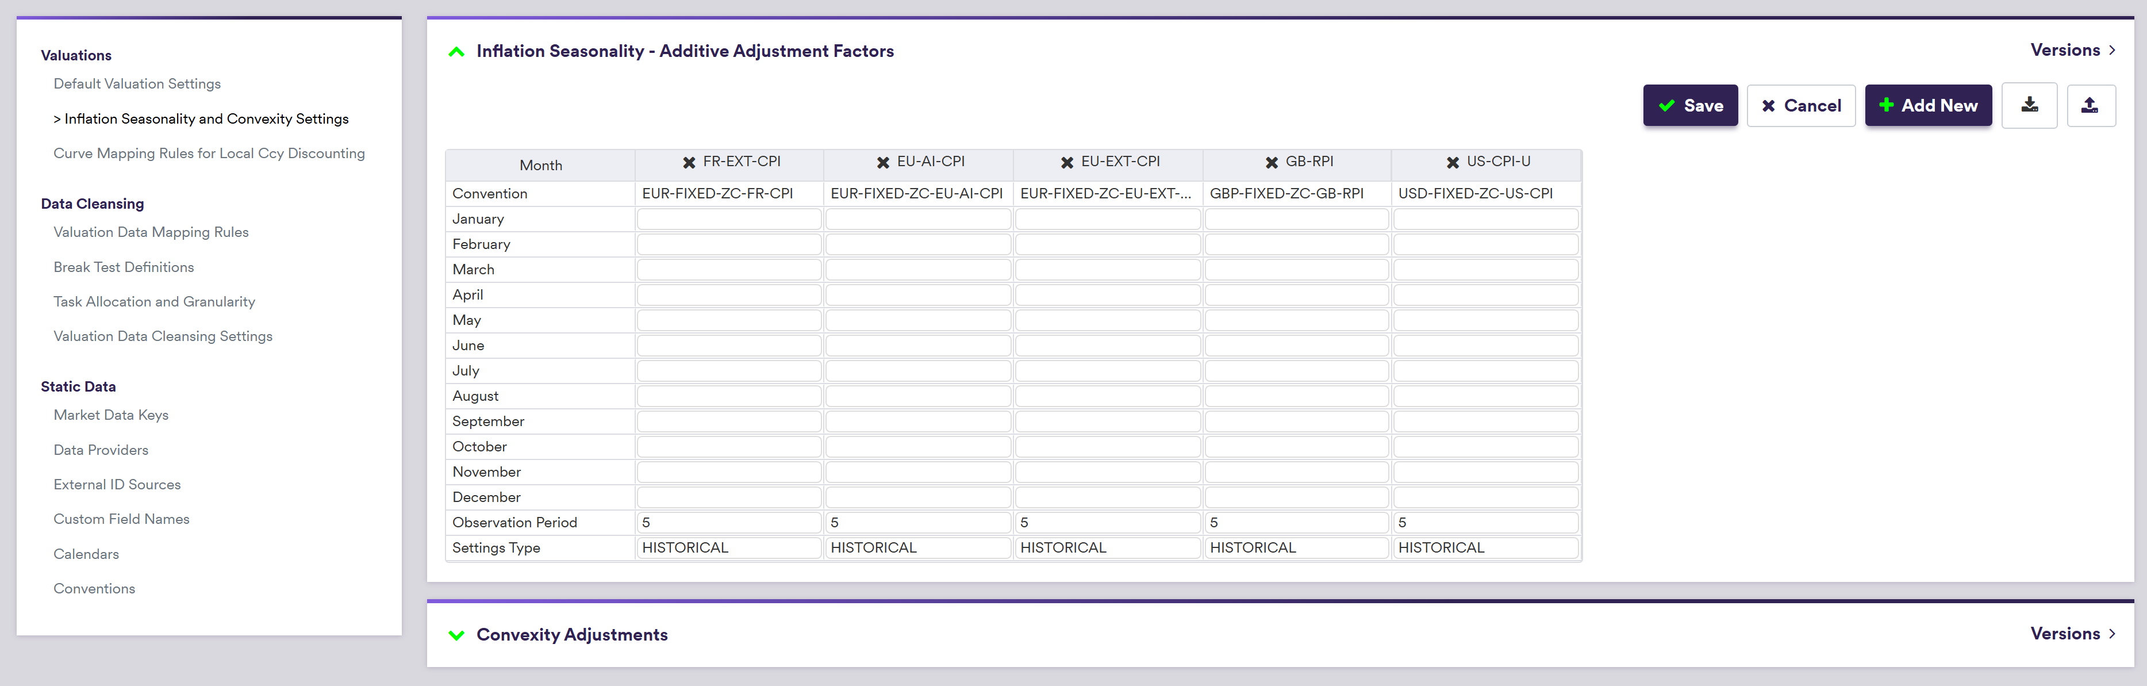Open Versions for Inflation Seasonality panel
Screen dimensions: 2147x686
(x=2072, y=50)
